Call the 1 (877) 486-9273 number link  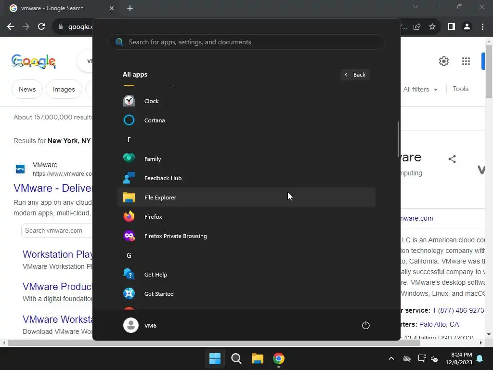(458, 311)
